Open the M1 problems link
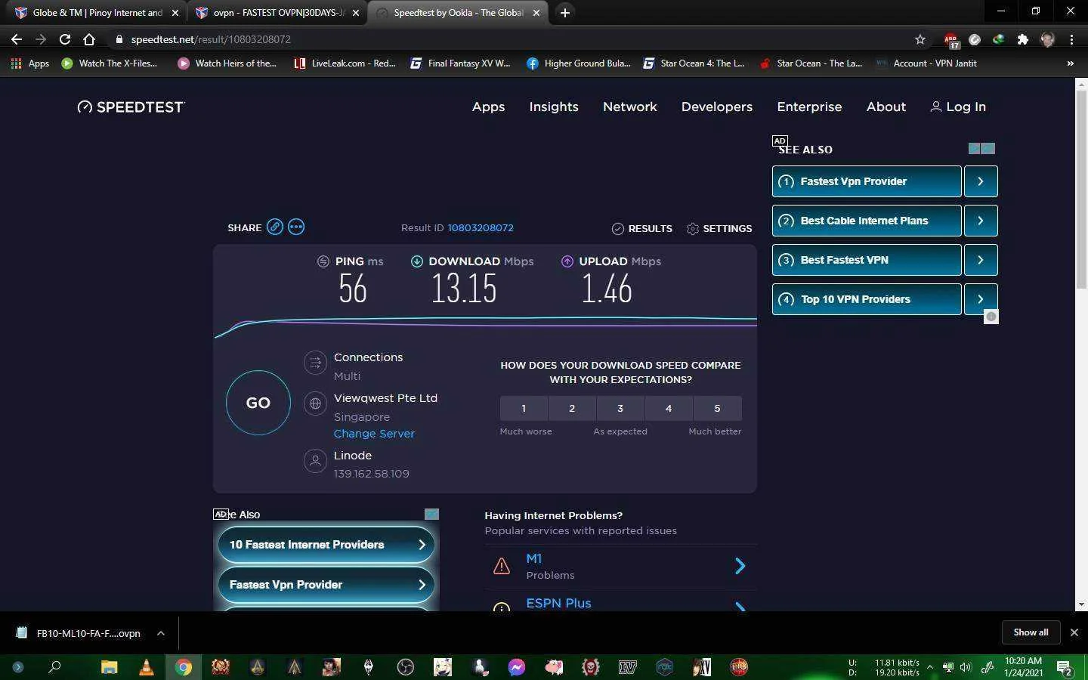This screenshot has height=680, width=1088. (534, 558)
